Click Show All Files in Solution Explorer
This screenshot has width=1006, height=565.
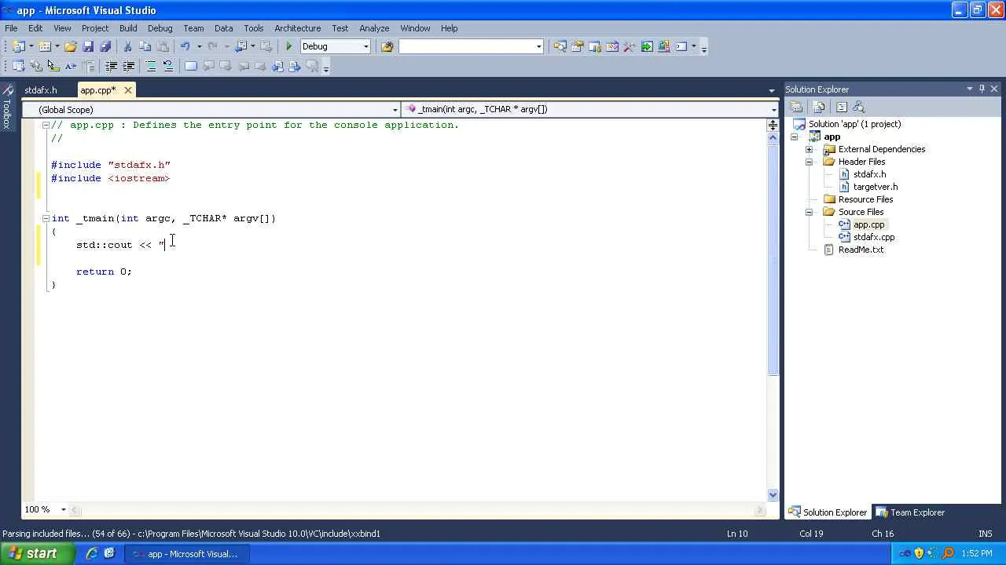[x=819, y=107]
